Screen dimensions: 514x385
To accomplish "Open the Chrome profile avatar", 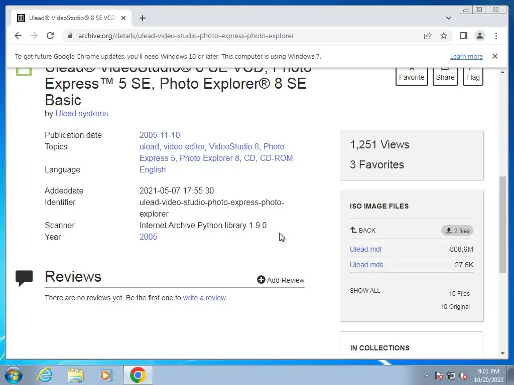I will (480, 36).
